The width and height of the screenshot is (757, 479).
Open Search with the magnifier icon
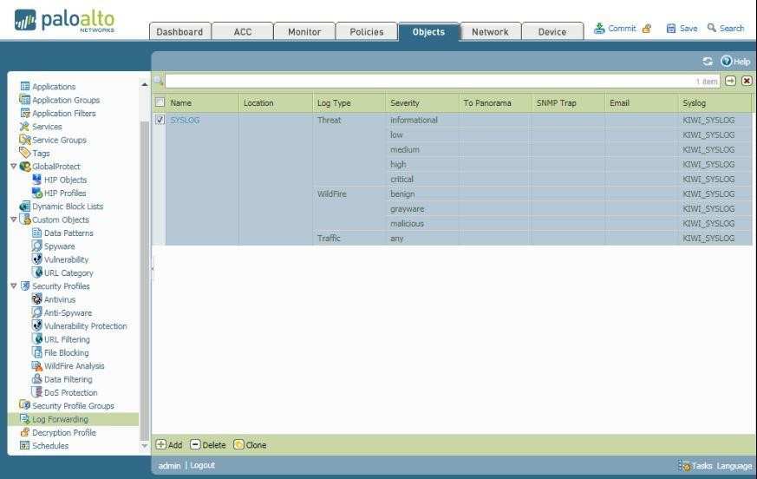(x=712, y=29)
